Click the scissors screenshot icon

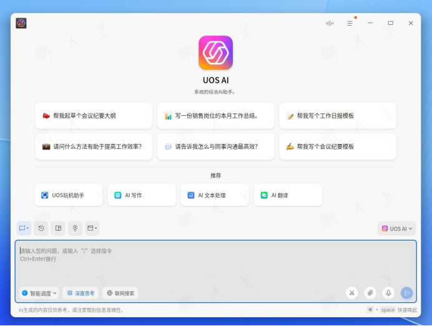(x=352, y=293)
